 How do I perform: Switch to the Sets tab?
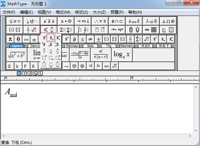click(x=90, y=46)
